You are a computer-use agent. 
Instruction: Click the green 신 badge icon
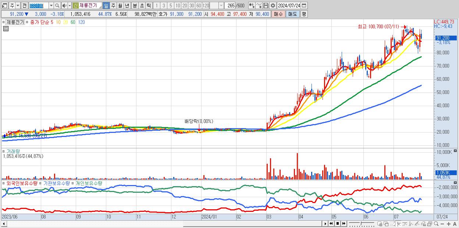coord(75,6)
